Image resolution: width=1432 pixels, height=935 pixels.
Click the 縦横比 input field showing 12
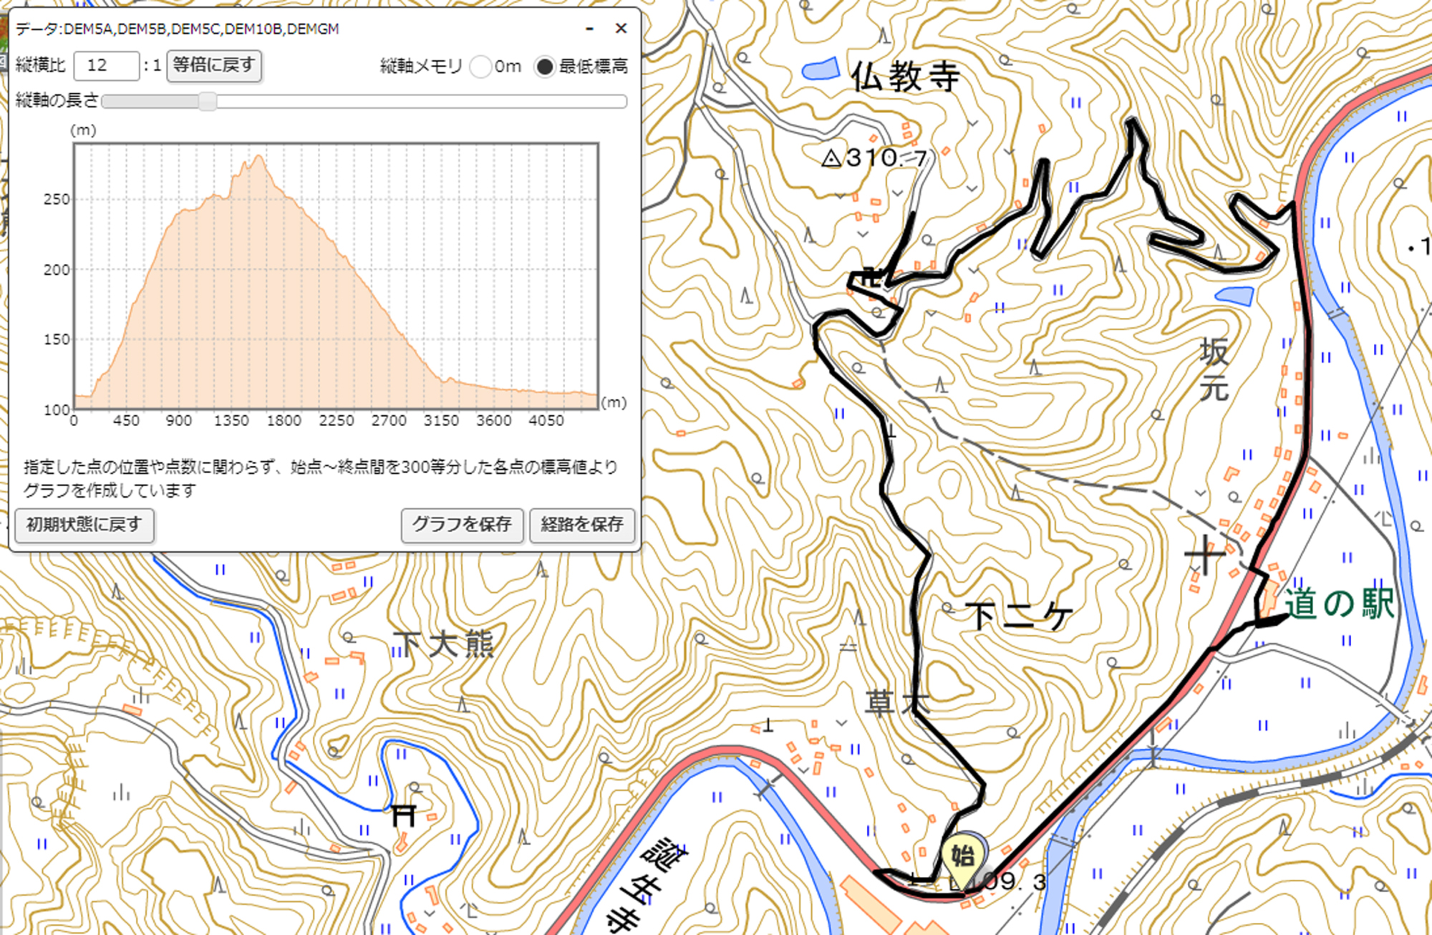(106, 66)
